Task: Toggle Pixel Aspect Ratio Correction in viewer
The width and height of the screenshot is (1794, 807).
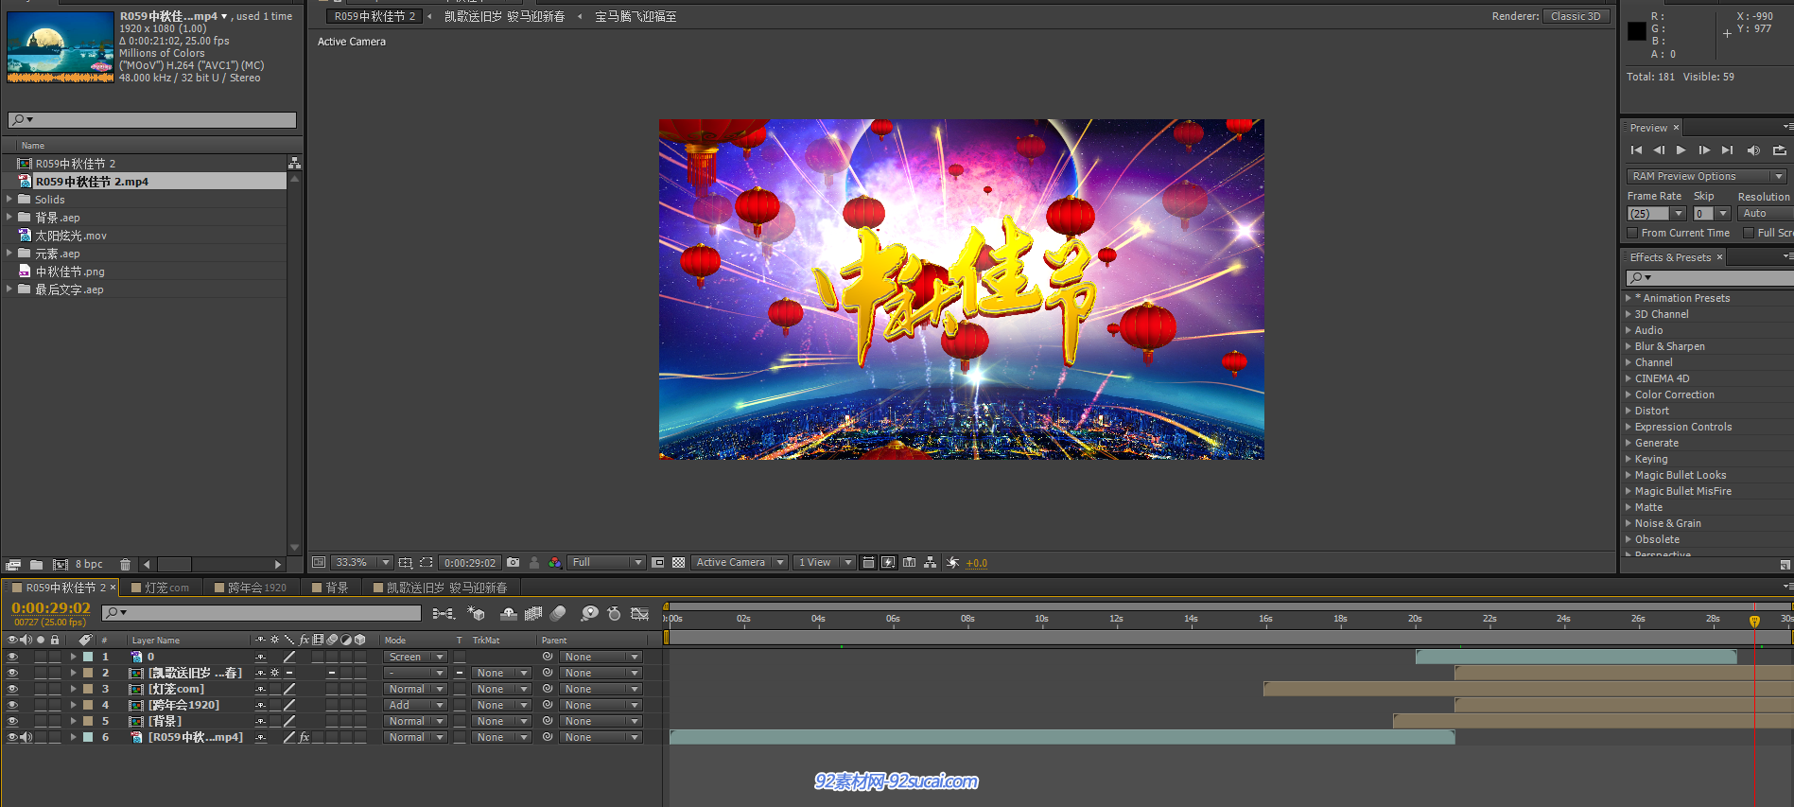Action: point(868,562)
